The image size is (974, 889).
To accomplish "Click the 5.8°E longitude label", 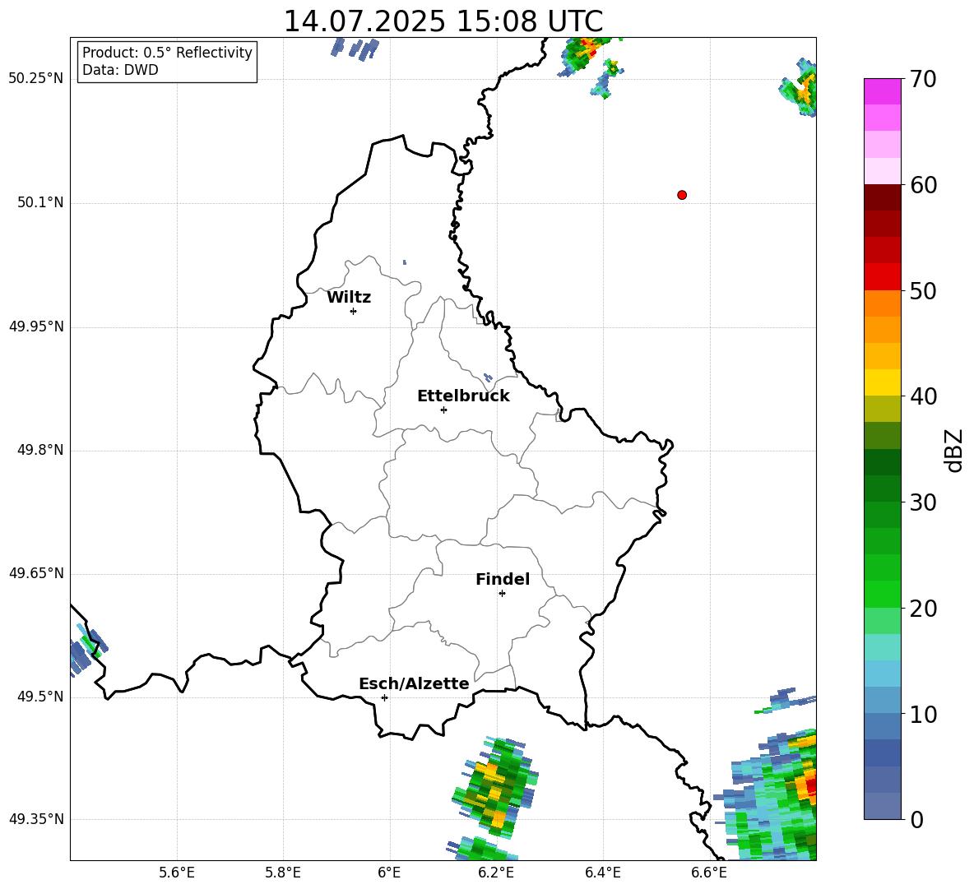I will (283, 873).
